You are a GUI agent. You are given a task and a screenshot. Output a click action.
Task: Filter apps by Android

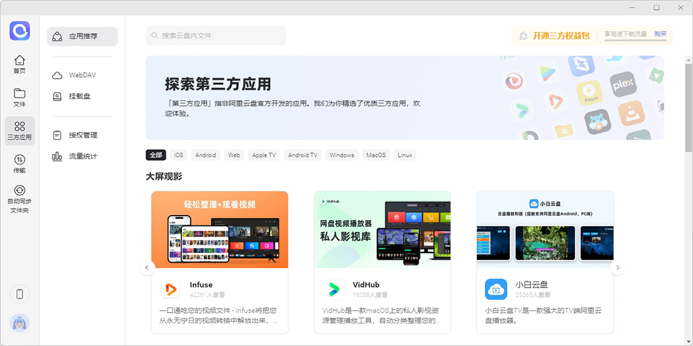[x=206, y=155]
